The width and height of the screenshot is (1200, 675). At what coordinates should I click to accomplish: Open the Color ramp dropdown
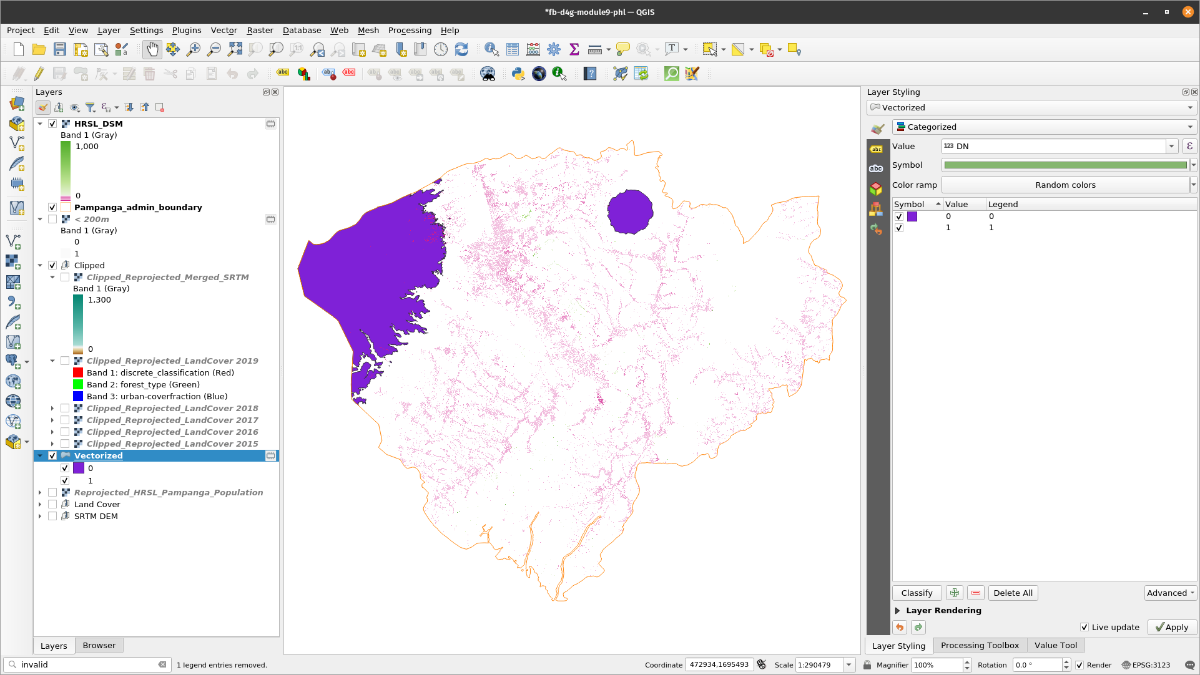click(x=1193, y=185)
